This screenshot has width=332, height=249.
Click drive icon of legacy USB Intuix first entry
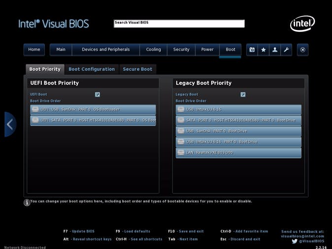[181, 109]
